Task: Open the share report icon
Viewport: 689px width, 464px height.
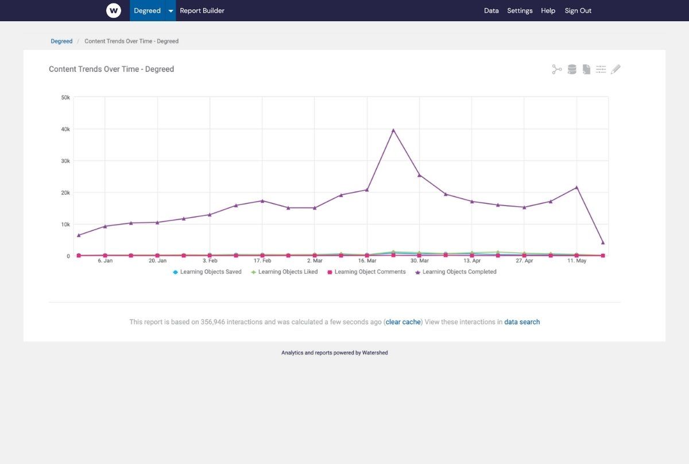Action: click(557, 69)
